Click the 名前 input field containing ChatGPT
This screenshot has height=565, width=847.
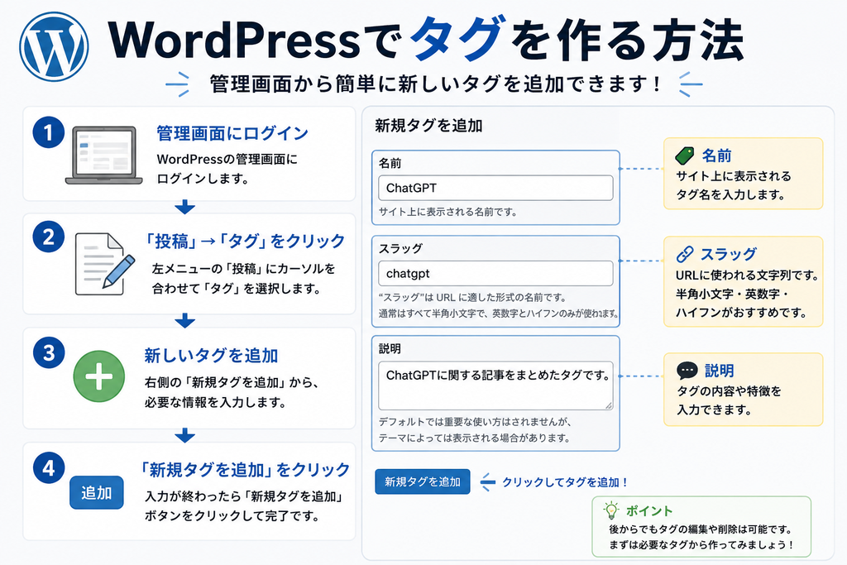(x=495, y=188)
